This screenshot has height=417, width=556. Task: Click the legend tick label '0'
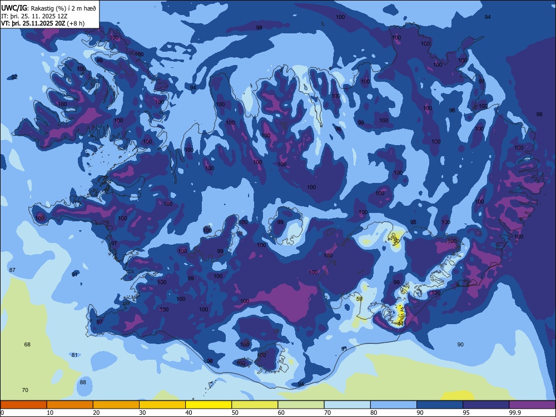[2, 413]
